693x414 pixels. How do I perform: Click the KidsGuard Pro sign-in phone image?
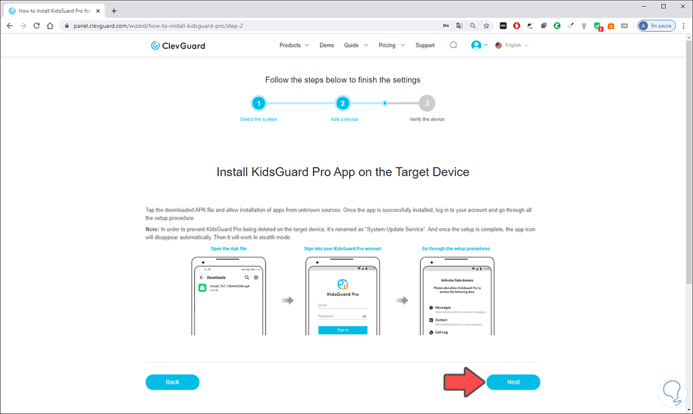(342, 296)
